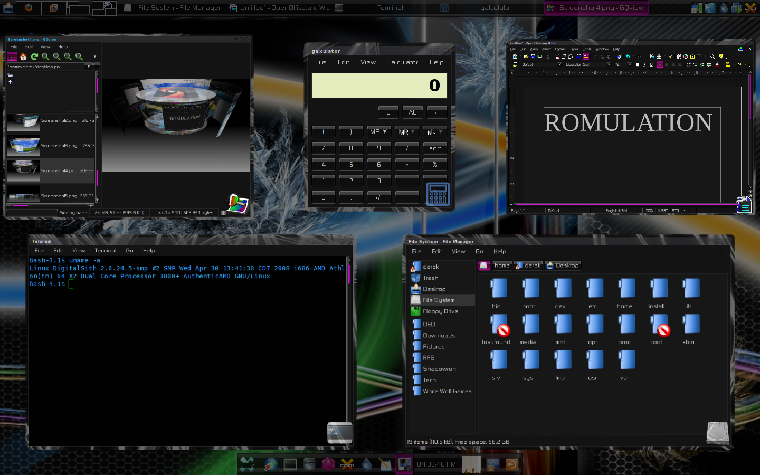Toggle thumbnail view in the GQview toolbar

coord(12,56)
